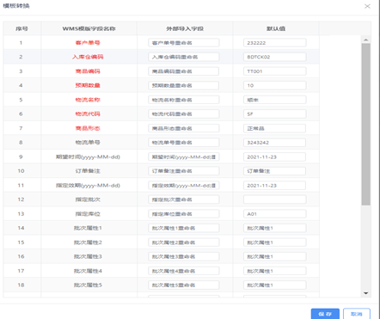The width and height of the screenshot is (380, 319).
Task: Edit the default value 3243242
Action: tap(275, 143)
